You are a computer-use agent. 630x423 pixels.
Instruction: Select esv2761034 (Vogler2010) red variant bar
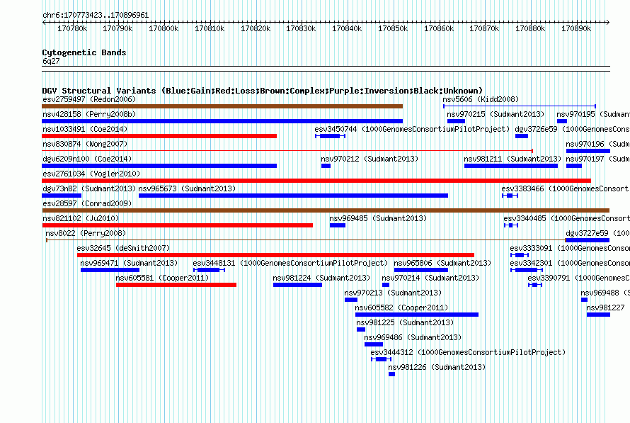coord(316,181)
